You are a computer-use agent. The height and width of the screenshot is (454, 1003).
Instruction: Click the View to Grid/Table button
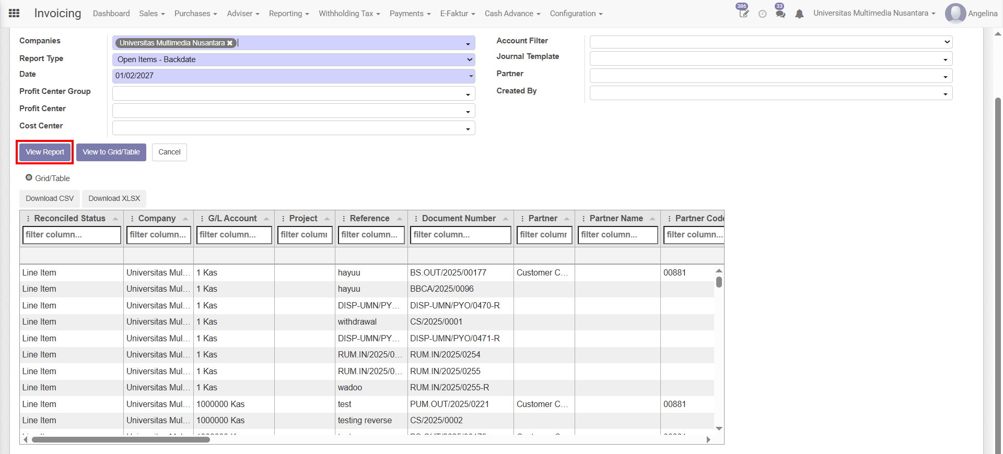point(111,152)
